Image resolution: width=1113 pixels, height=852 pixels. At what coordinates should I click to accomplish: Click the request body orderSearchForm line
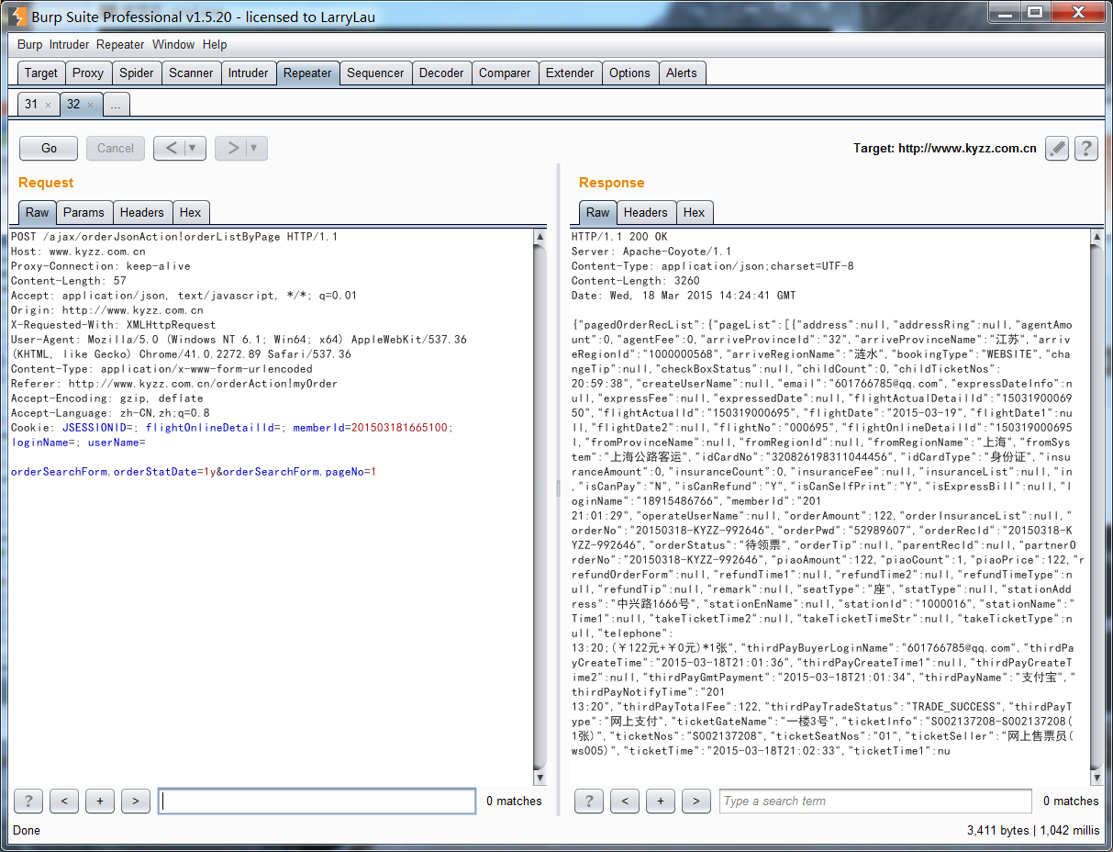(194, 472)
